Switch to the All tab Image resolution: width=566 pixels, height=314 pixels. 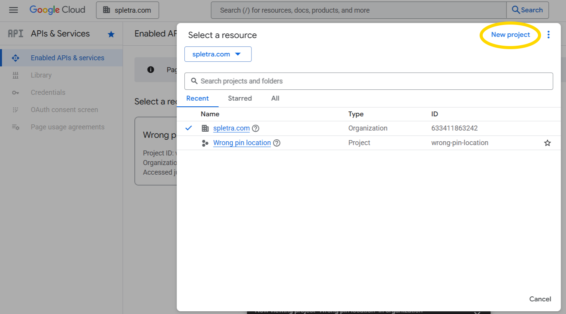[275, 98]
